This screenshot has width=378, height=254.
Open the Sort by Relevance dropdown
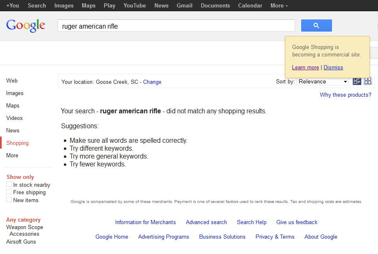322,81
